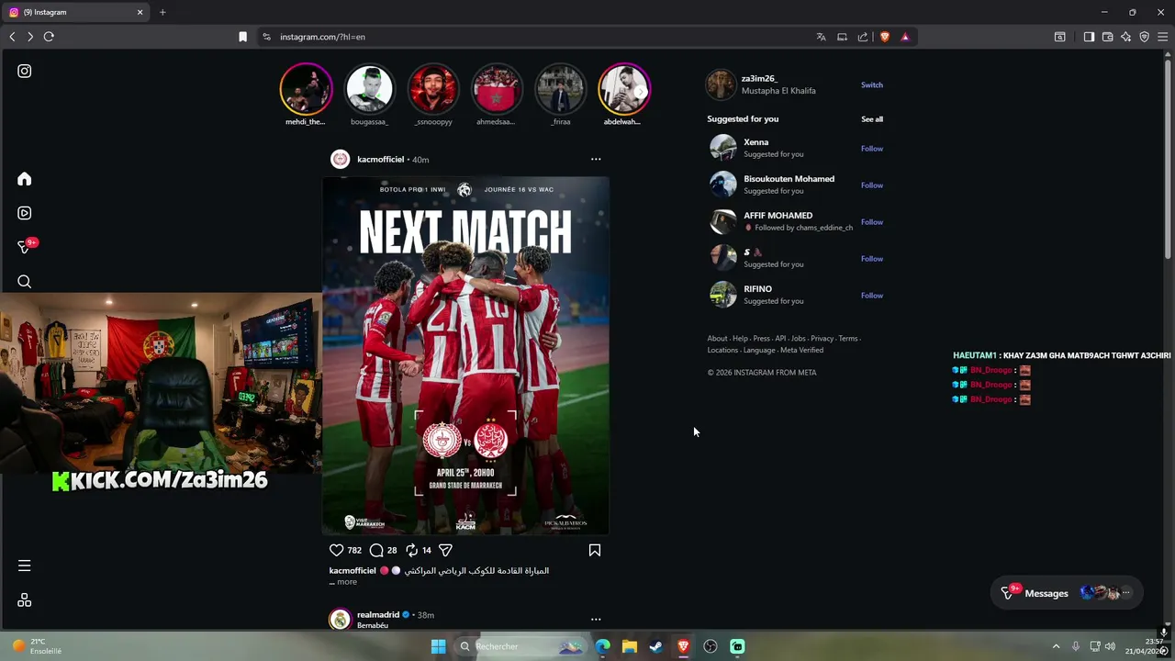Open direct messages in the sidebar
The image size is (1175, 661).
[x=27, y=246]
